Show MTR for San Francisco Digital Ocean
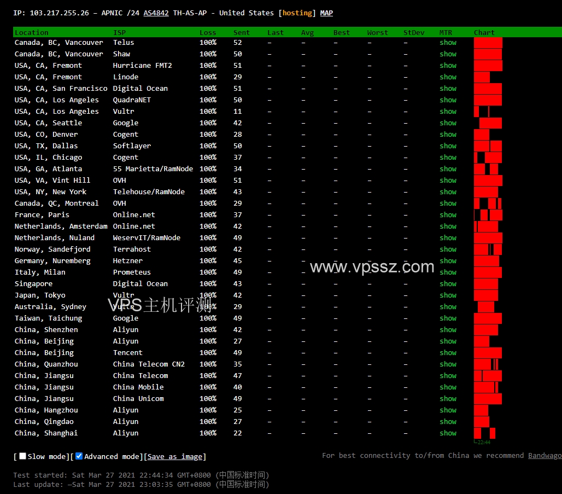Screen dimensions: 562x494 (x=448, y=88)
